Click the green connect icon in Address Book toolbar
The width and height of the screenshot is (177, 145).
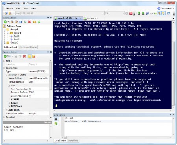pos(5,22)
